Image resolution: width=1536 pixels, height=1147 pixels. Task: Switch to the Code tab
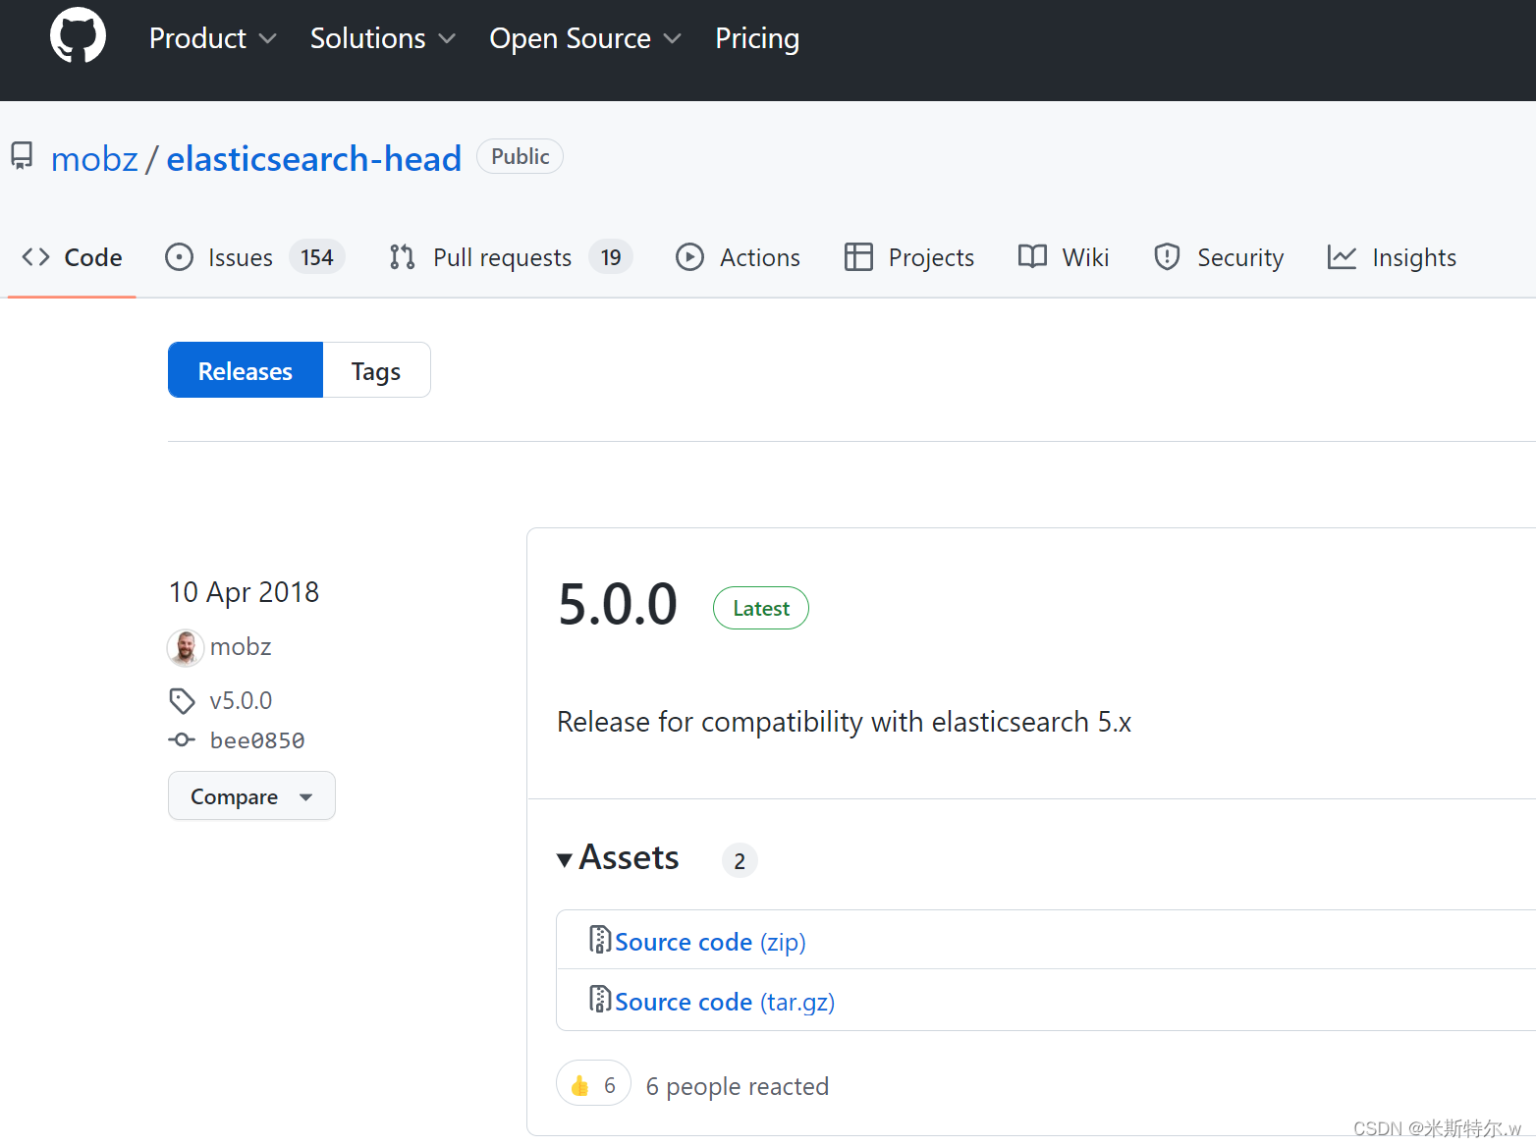pyautogui.click(x=72, y=257)
